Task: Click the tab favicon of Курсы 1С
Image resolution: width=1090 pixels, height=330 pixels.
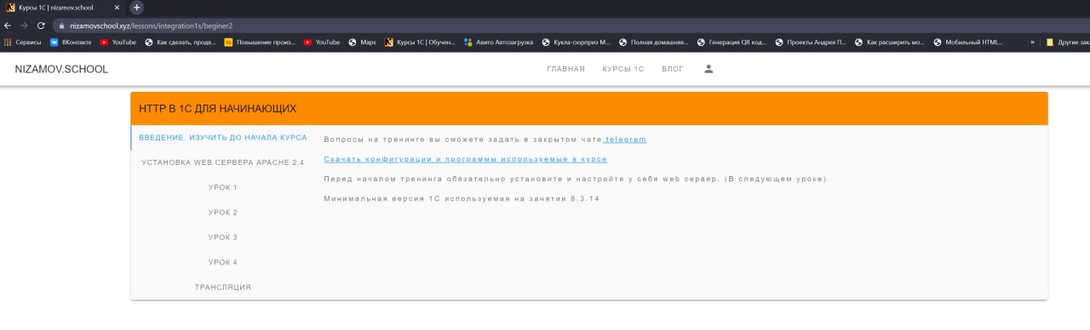Action: [x=10, y=7]
